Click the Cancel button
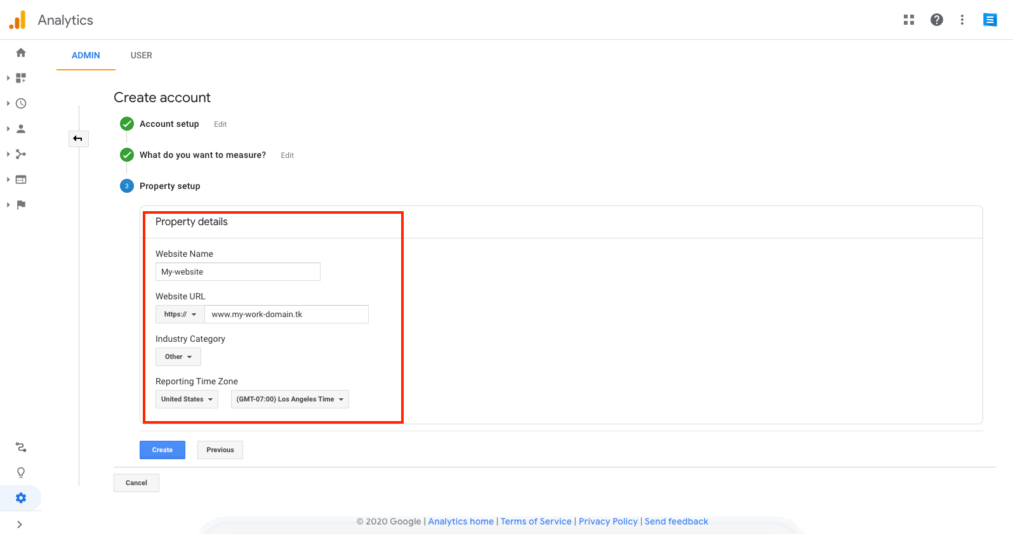This screenshot has height=534, width=1013. pos(136,483)
